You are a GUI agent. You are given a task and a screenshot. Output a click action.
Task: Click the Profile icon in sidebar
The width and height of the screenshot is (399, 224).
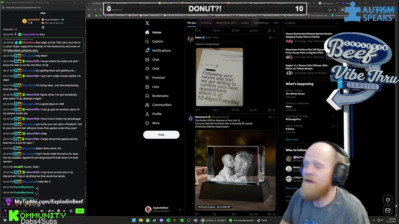tap(147, 114)
